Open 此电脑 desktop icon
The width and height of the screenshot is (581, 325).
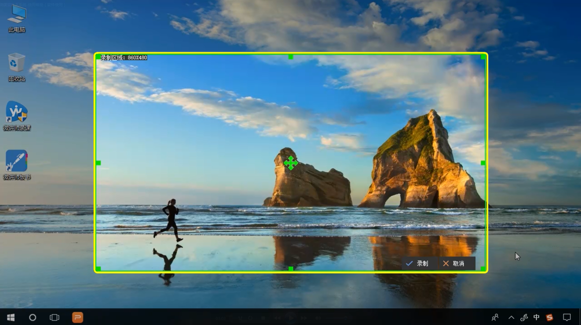click(x=17, y=18)
